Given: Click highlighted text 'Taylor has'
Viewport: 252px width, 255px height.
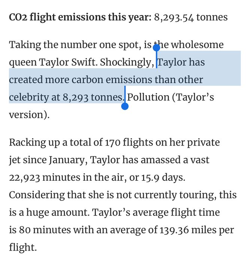Looking at the screenshot, I should tap(181, 63).
